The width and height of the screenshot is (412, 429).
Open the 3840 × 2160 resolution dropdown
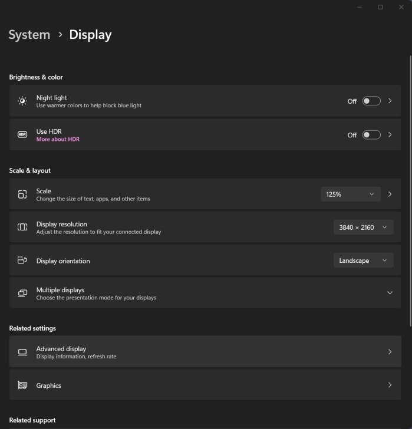[x=363, y=227]
